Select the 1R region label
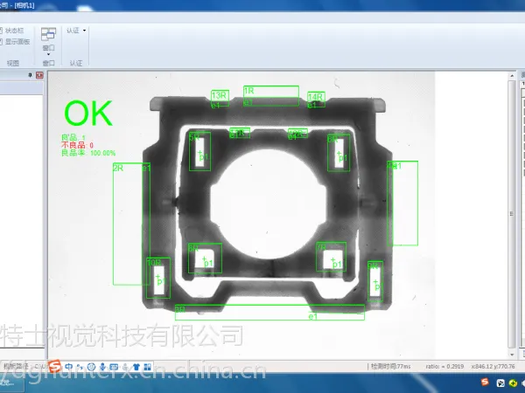The width and height of the screenshot is (525, 393). coord(249,91)
